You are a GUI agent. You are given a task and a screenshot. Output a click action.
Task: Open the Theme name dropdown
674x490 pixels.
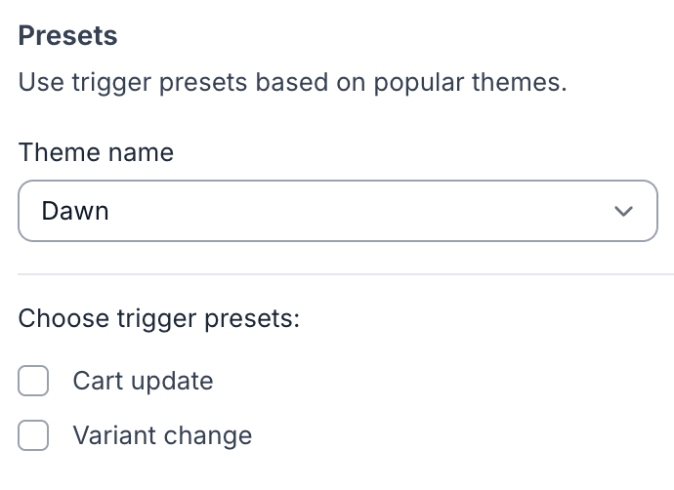(337, 211)
